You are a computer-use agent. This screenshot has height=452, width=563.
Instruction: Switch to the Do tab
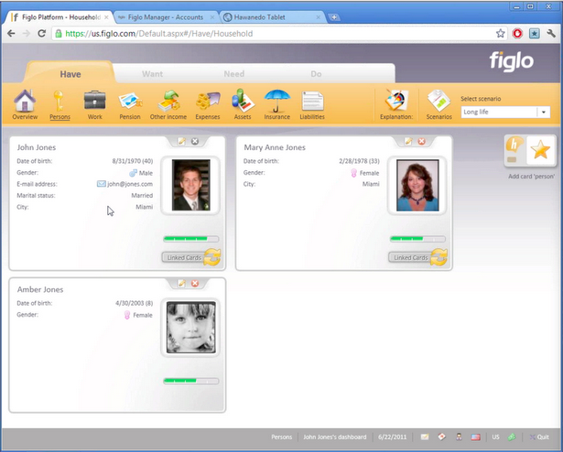pos(316,74)
